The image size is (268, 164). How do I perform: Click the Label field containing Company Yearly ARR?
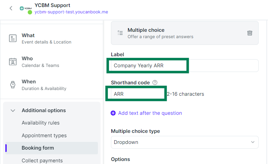(x=184, y=66)
